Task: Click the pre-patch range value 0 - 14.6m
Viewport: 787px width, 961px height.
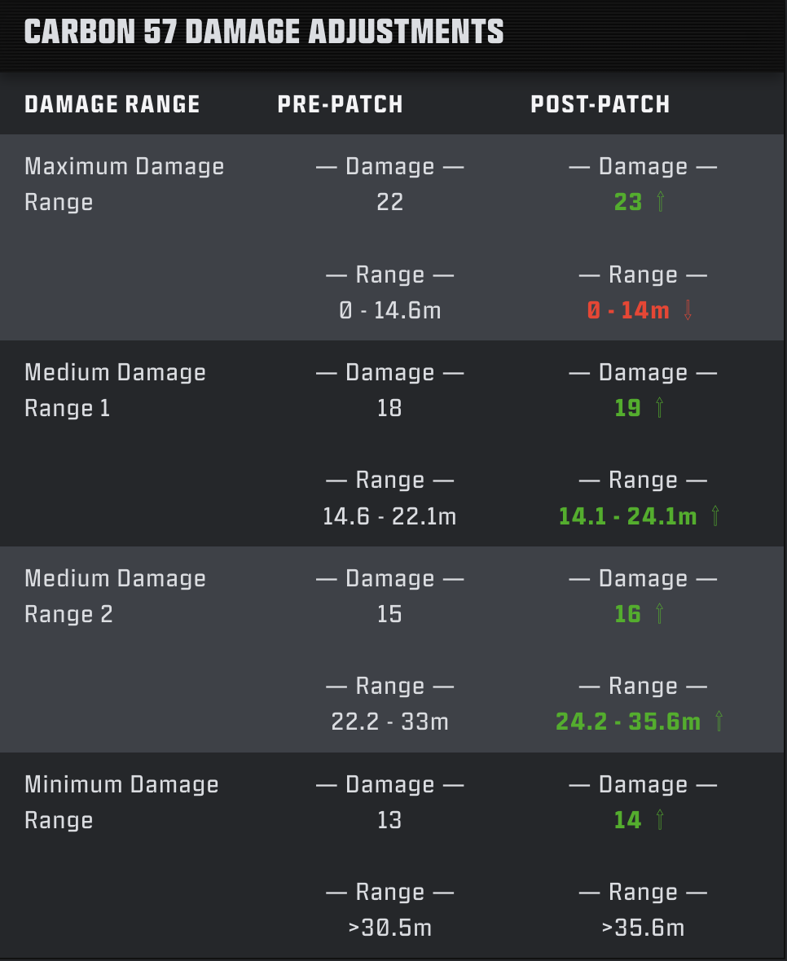Action: (389, 310)
